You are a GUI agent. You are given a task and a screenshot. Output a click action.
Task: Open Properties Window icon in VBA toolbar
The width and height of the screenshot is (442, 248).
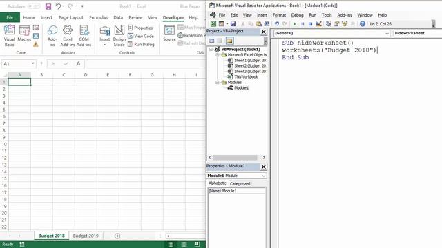click(x=336, y=24)
